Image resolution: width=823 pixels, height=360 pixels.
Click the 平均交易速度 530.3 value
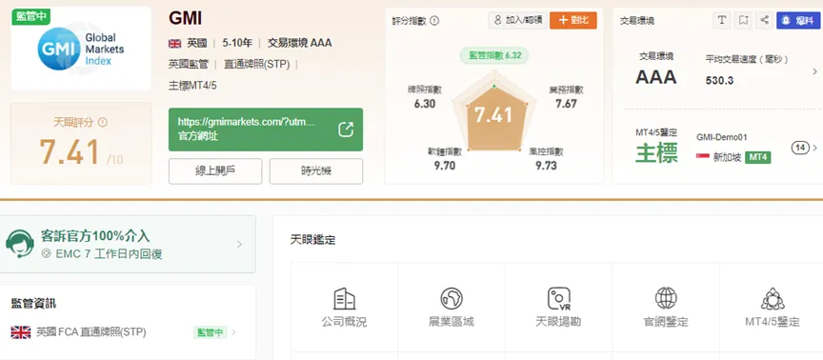coord(719,81)
